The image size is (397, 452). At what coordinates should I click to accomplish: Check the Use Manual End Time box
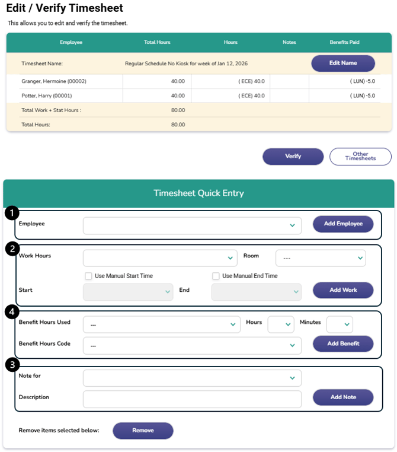click(216, 276)
